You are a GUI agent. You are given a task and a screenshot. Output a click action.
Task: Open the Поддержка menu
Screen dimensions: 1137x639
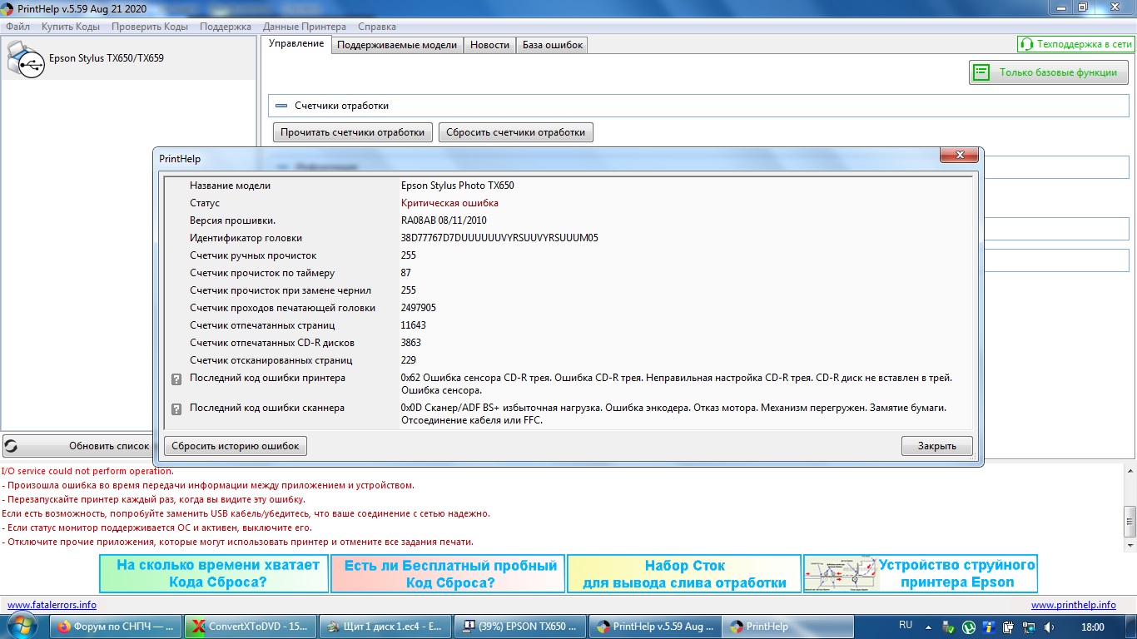226,27
